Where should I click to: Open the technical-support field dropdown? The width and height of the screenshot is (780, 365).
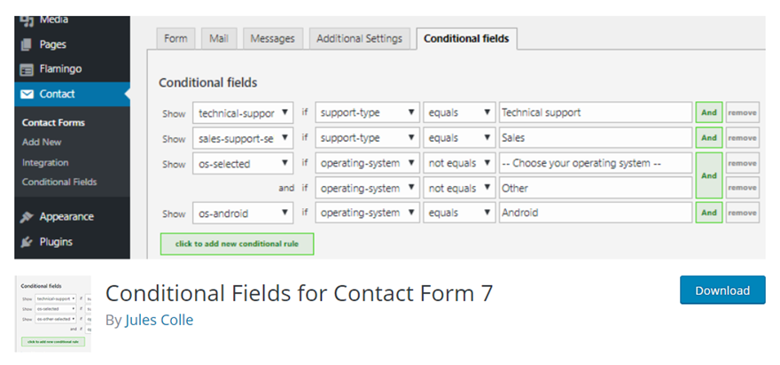click(x=243, y=113)
